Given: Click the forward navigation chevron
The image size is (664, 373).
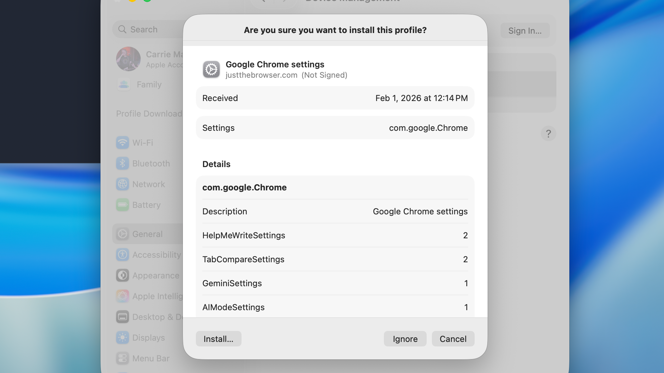Looking at the screenshot, I should pos(284,1).
